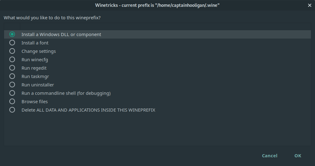Select the "Install a Windows DLL or component" radio button
This screenshot has width=315, height=166.
[12, 35]
